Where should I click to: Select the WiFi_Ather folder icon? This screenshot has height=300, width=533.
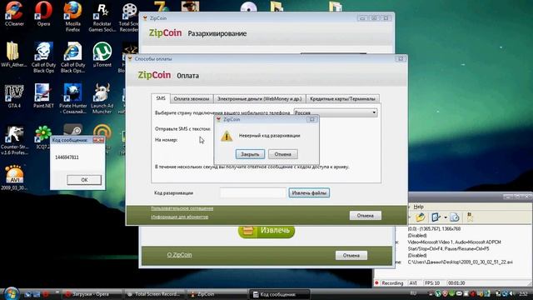[13, 53]
